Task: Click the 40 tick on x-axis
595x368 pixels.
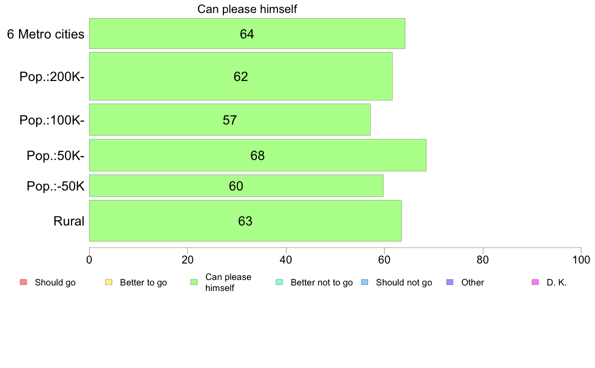Action: pos(286,259)
